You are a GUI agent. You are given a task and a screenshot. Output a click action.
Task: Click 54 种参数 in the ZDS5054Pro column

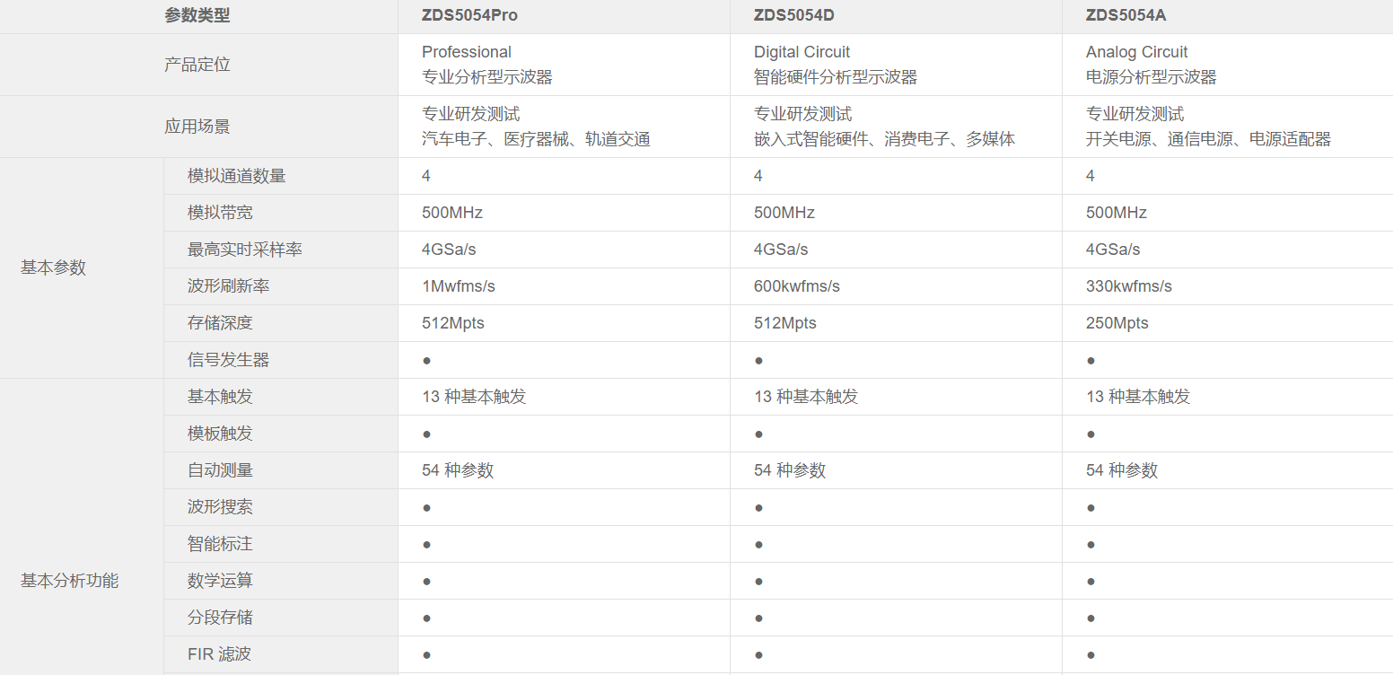click(x=458, y=470)
